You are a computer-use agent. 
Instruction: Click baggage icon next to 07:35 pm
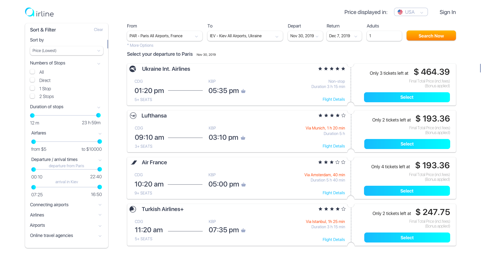(x=243, y=230)
